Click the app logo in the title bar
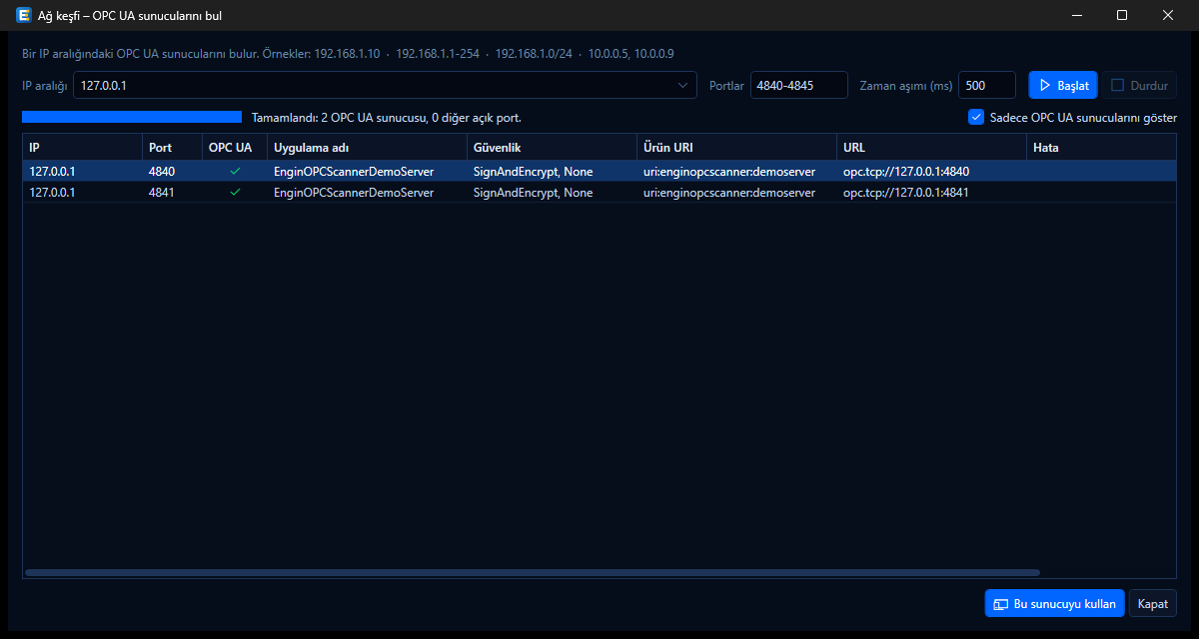This screenshot has width=1199, height=639. tap(22, 15)
